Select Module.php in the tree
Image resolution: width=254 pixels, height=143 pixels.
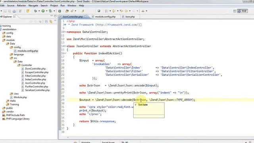click(20, 97)
